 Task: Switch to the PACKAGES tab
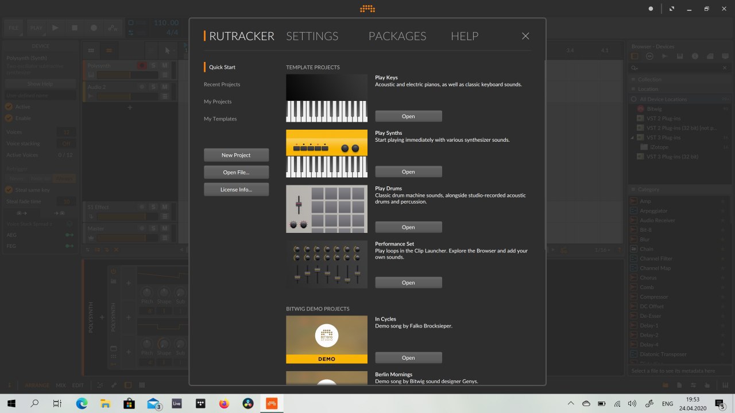397,36
